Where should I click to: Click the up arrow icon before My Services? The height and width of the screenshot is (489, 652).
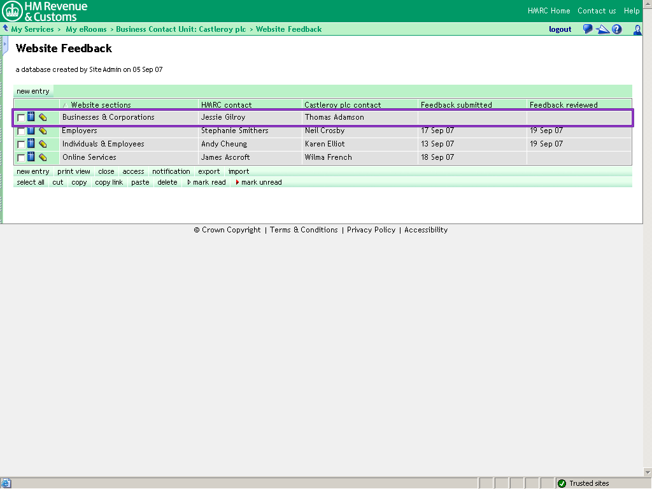[6, 29]
